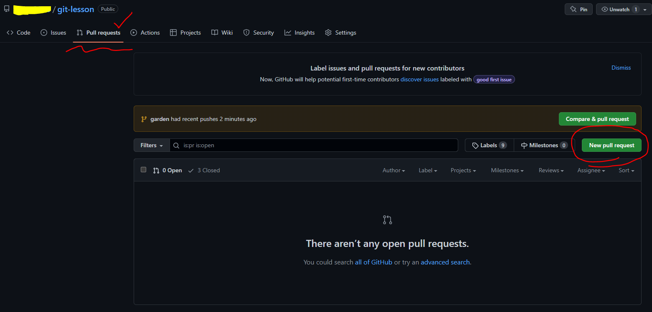
Task: Click the graph icon on Insights tab
Action: (288, 33)
